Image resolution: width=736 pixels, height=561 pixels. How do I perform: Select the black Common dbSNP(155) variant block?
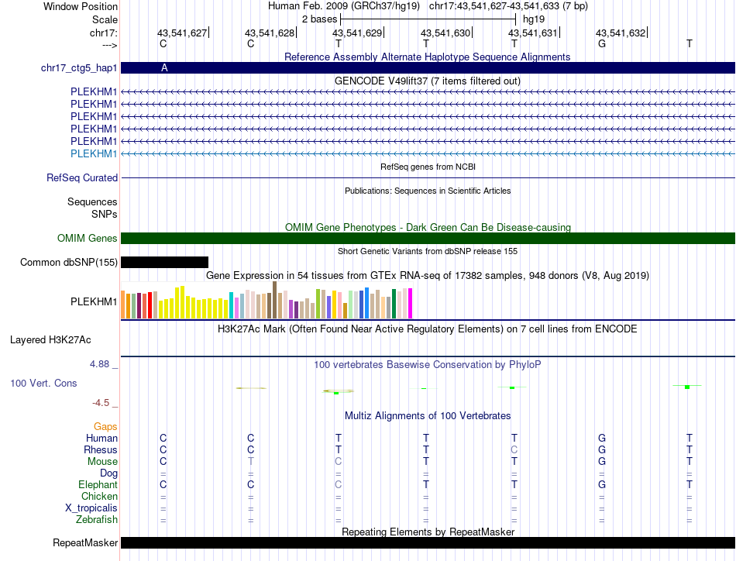[x=164, y=263]
